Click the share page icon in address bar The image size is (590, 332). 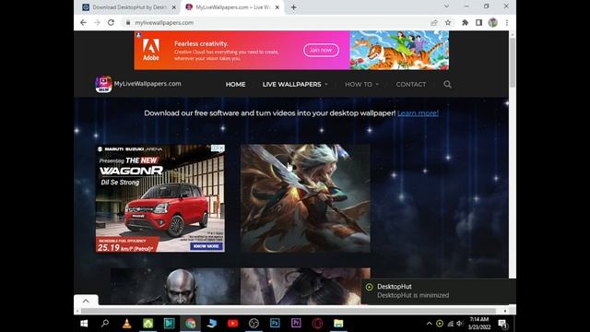pyautogui.click(x=434, y=22)
